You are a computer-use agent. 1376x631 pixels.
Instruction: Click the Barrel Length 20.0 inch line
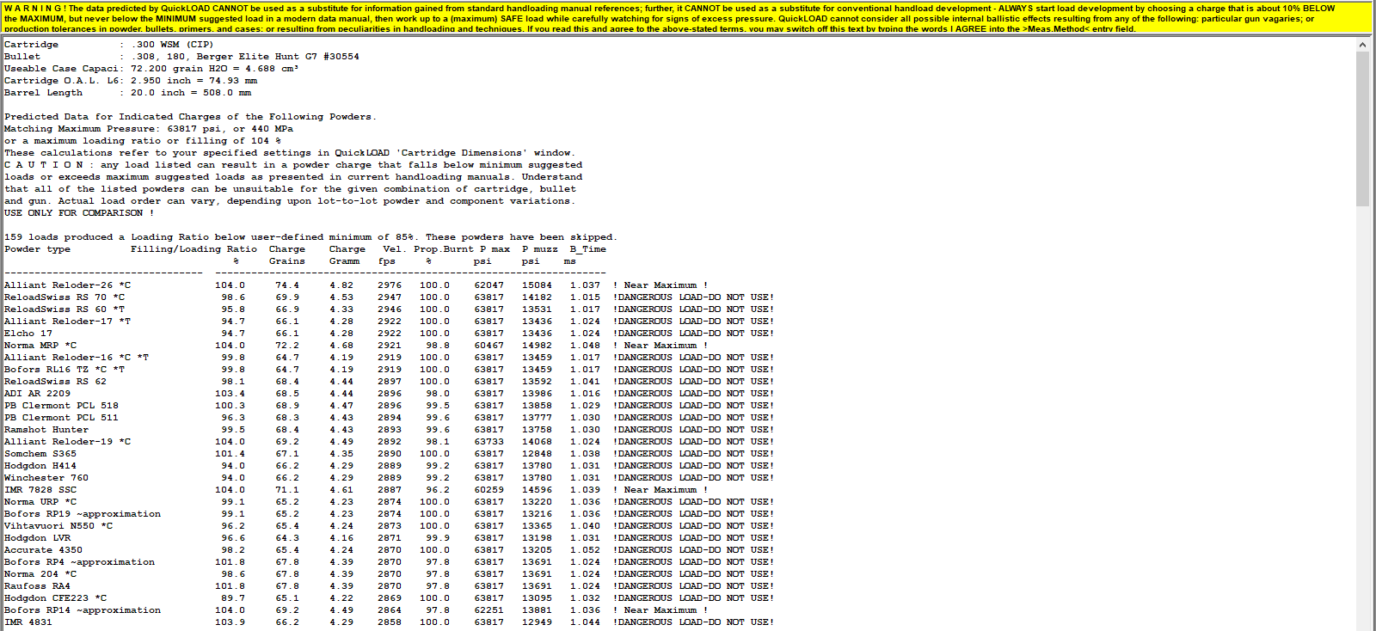point(127,93)
